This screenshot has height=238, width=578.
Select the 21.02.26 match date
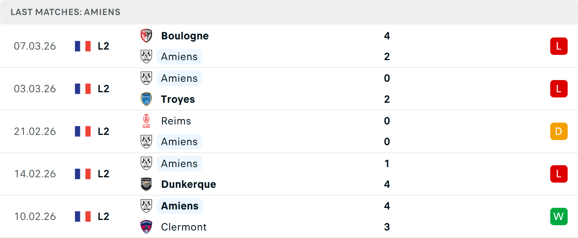[x=35, y=131]
